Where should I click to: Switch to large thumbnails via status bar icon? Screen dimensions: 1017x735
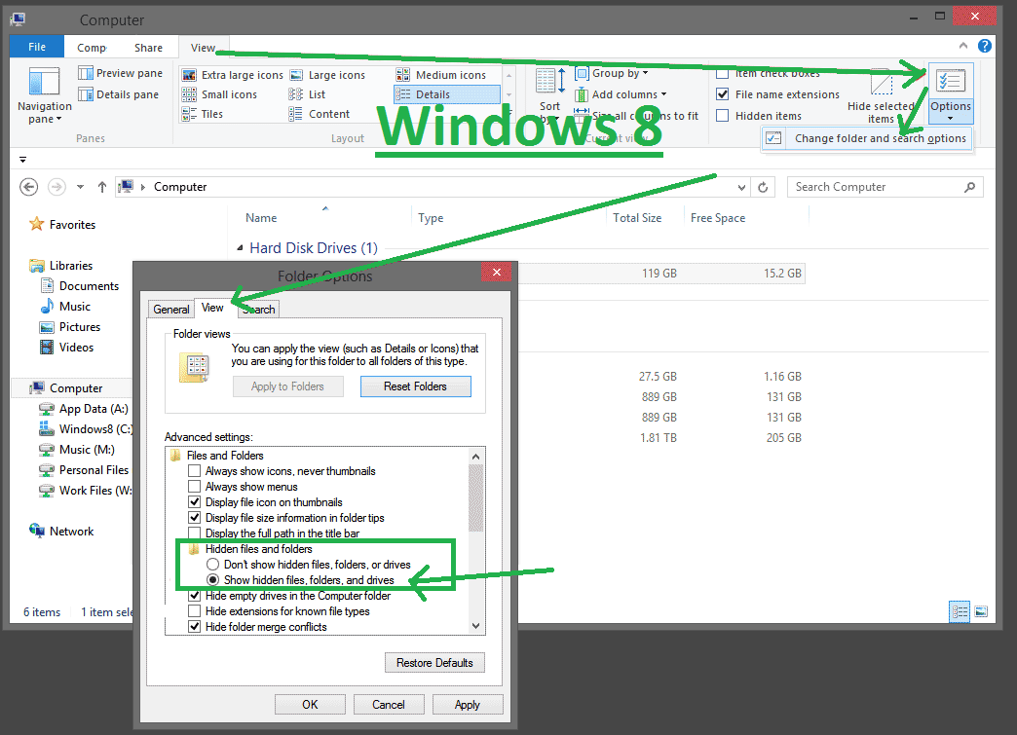[981, 611]
